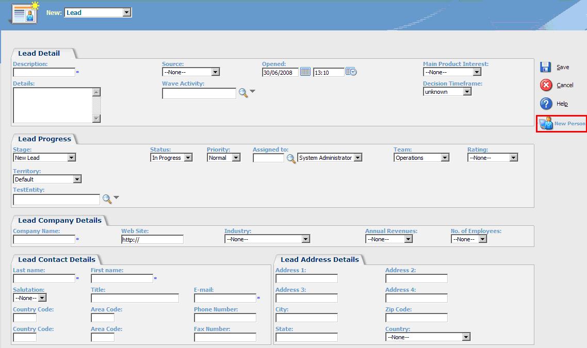Click into the Title field

click(x=135, y=298)
